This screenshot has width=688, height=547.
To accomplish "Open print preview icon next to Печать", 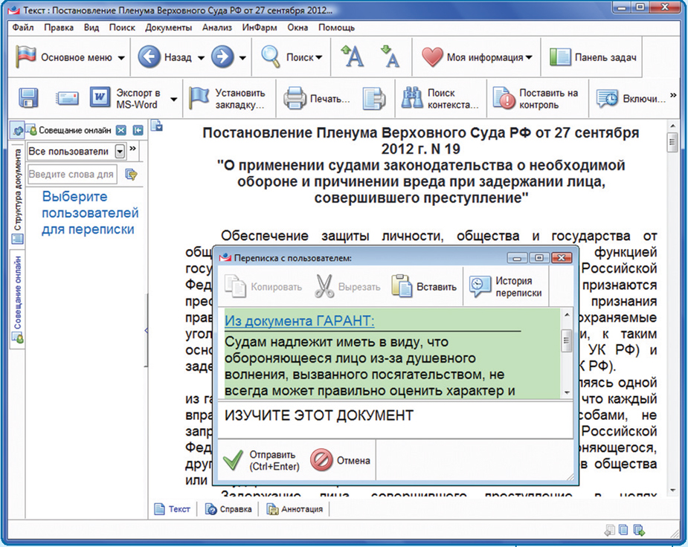I will [373, 98].
